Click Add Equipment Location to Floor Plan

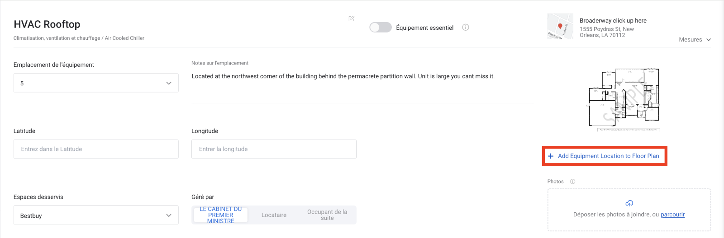click(604, 156)
